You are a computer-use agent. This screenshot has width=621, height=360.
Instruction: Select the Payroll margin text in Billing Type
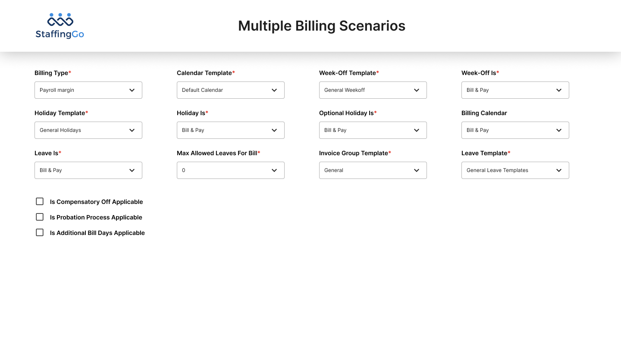57,90
